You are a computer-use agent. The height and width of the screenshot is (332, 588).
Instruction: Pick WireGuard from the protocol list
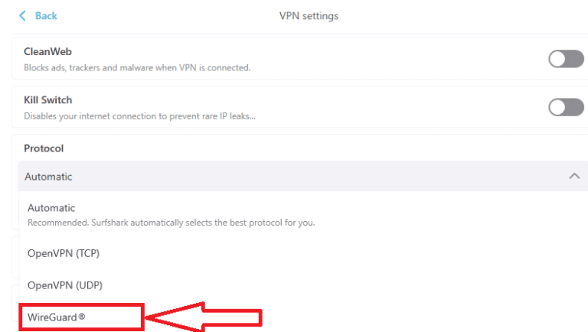pyautogui.click(x=55, y=316)
